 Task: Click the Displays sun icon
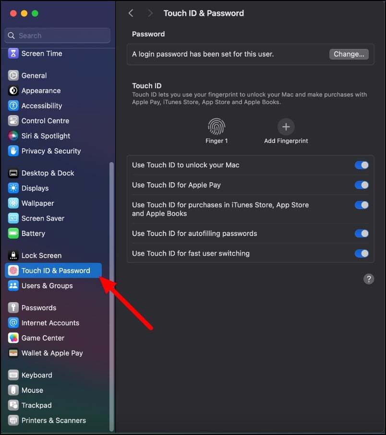coord(13,188)
